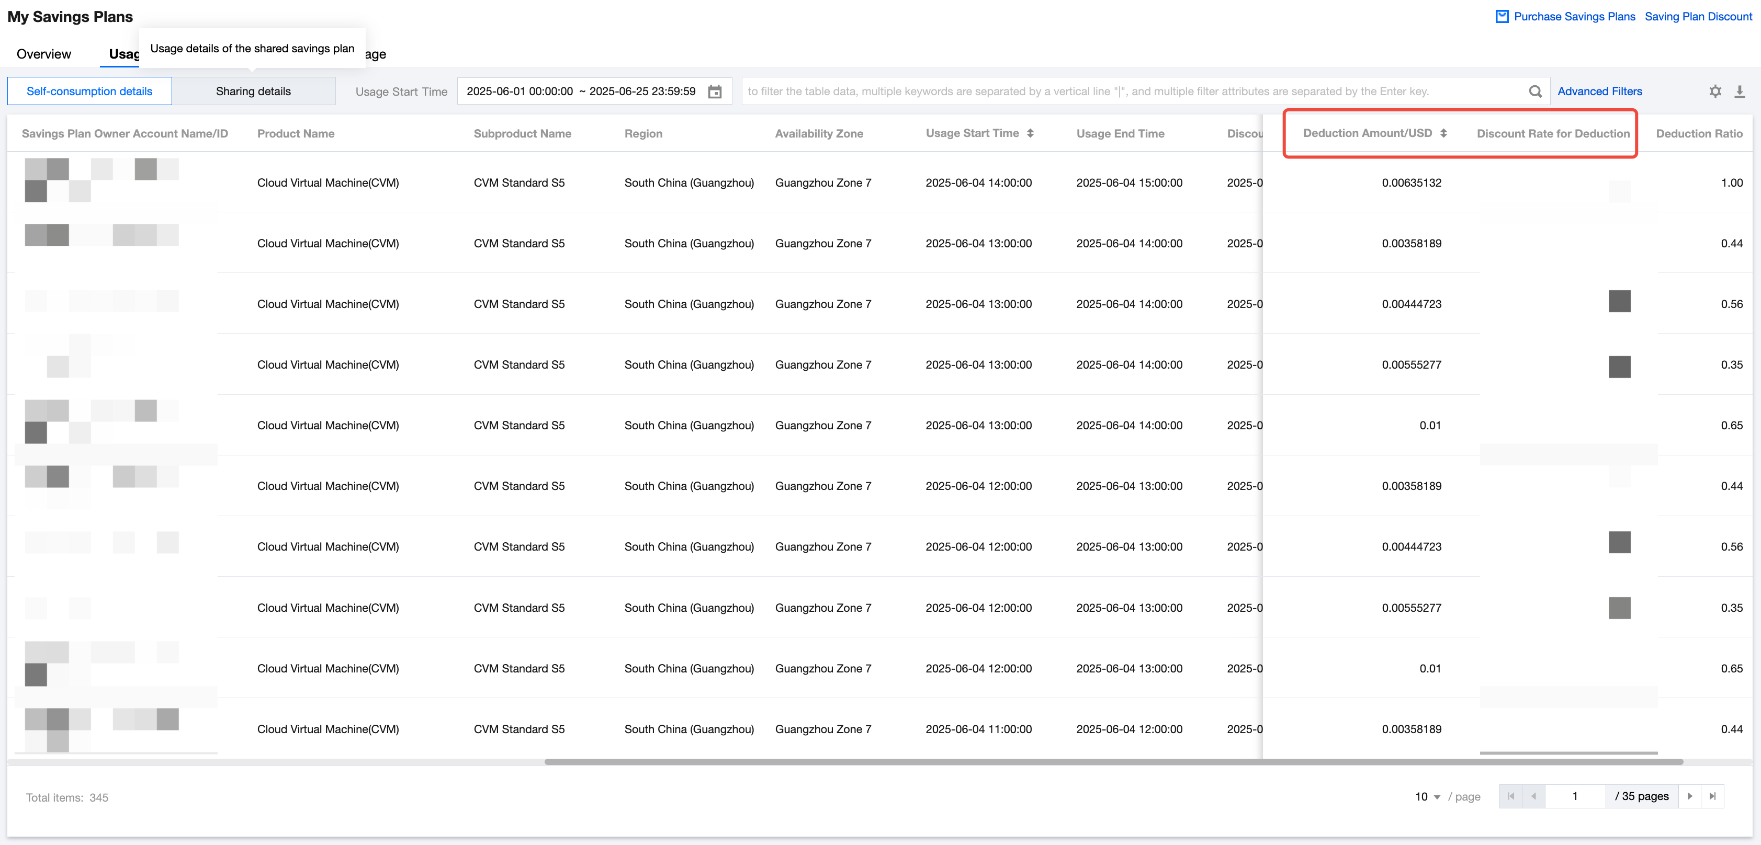Switch to the Overview tab
The height and width of the screenshot is (845, 1761).
[x=44, y=54]
